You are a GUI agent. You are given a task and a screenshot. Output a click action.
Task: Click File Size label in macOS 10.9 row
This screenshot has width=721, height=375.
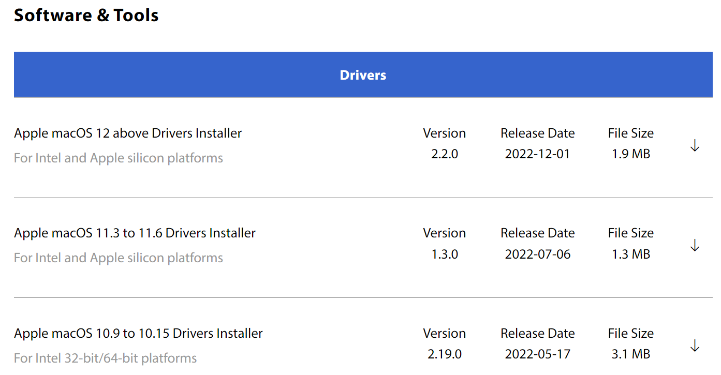click(x=630, y=333)
